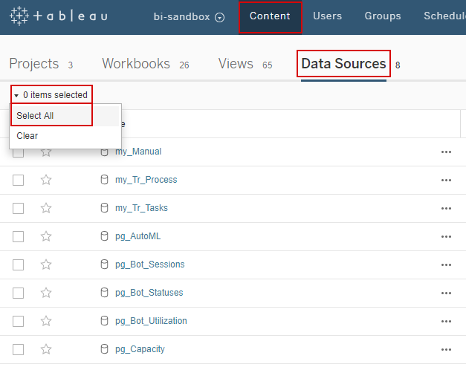Check the pg_Bot_Statuses checkbox
This screenshot has width=466, height=370.
click(x=18, y=293)
